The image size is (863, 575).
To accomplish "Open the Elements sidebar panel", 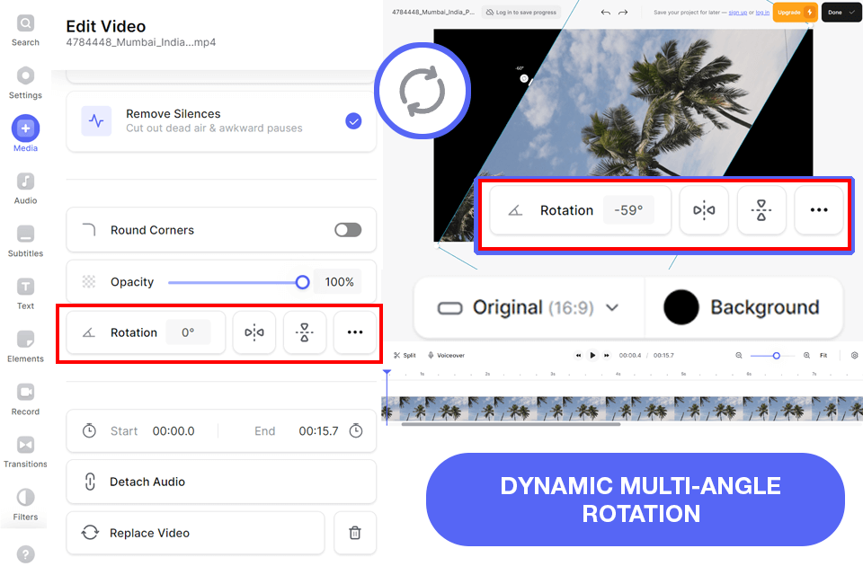I will pos(25,347).
